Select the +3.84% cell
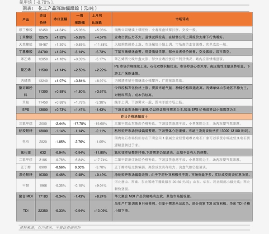Viewport: 269px width, 234px height. point(80,81)
